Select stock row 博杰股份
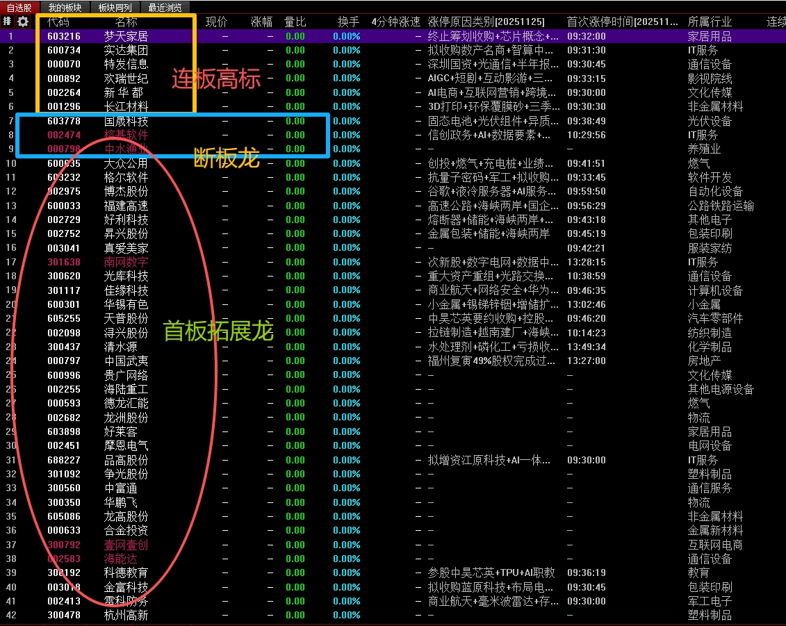Viewport: 786px width, 626px height. click(x=393, y=192)
